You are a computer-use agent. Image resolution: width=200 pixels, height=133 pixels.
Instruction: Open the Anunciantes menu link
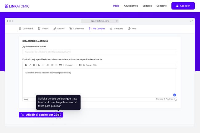coord(131,6)
